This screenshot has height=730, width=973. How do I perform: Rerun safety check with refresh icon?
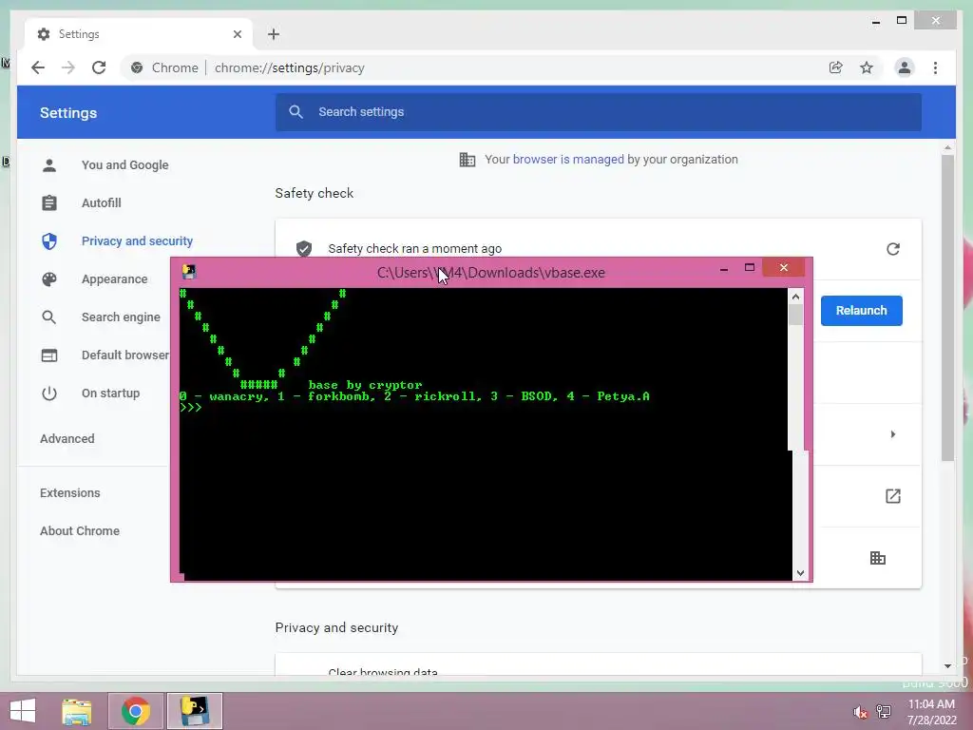click(893, 249)
